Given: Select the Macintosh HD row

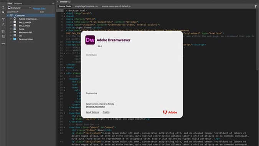Looking at the screenshot, I should [31, 32].
